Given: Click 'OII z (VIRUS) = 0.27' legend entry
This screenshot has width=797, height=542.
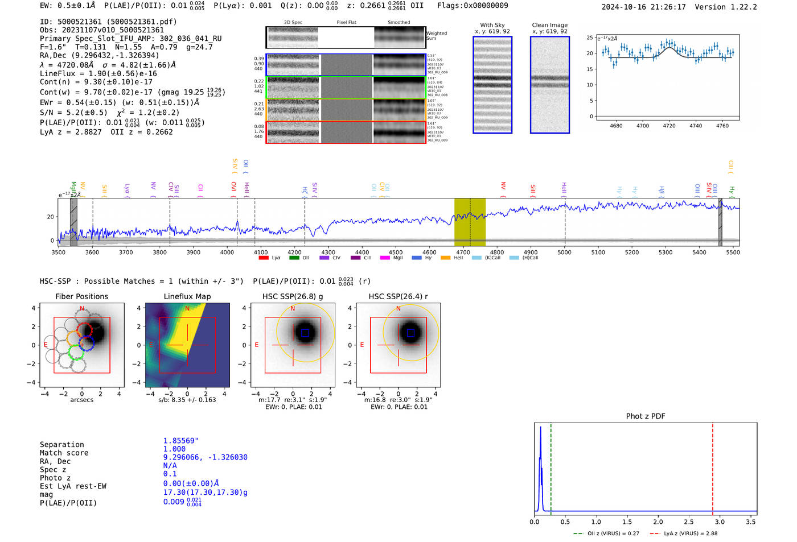Looking at the screenshot, I should 606,533.
